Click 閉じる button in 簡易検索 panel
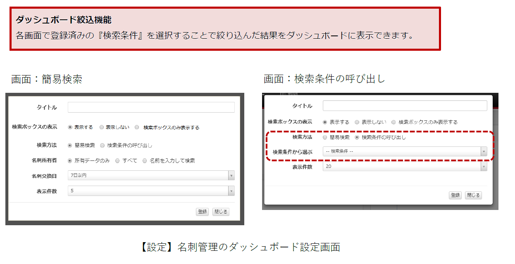Image resolution: width=515 pixels, height=264 pixels. (x=221, y=212)
